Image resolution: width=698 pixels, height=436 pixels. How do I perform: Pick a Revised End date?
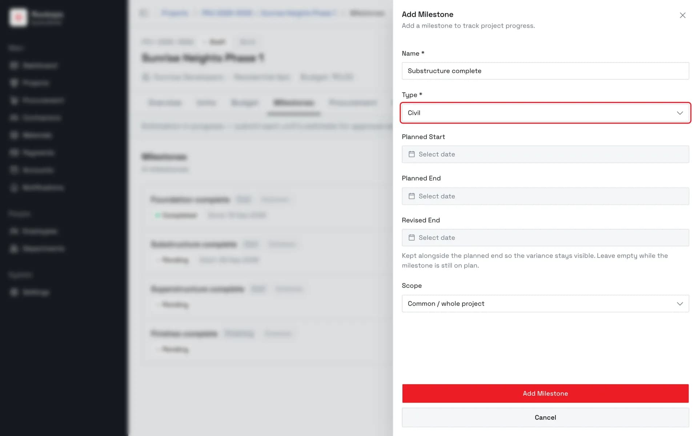point(545,238)
